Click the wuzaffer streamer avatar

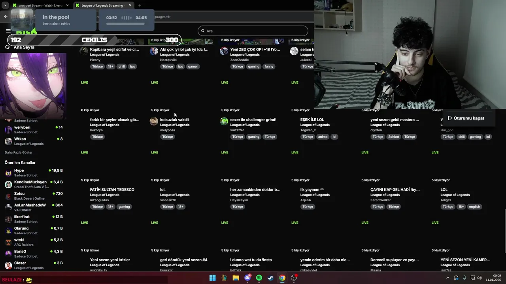pyautogui.click(x=224, y=121)
